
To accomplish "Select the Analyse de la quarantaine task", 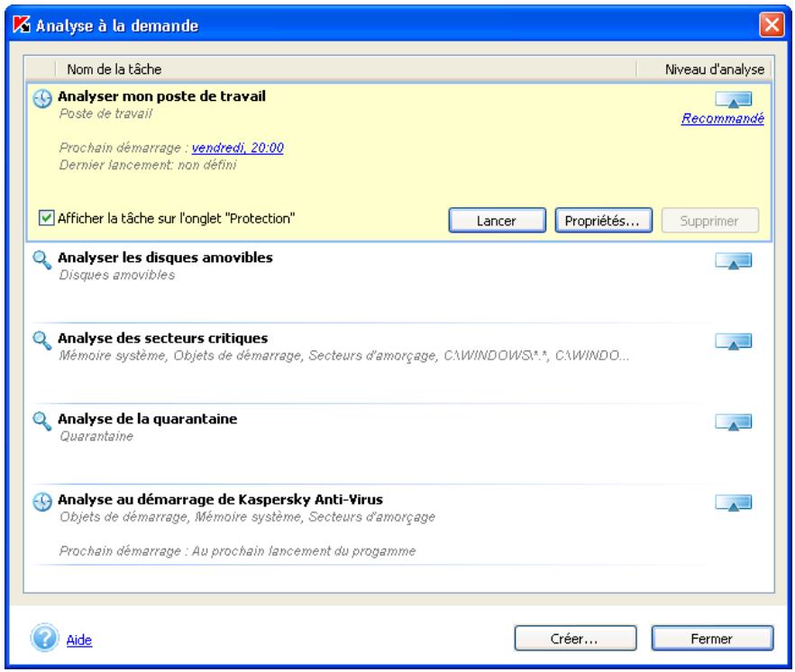I will [399, 443].
